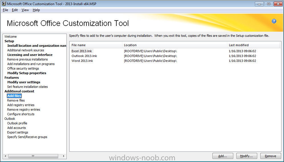The height and width of the screenshot is (162, 284).
Task: Select the Word 2013.lnk file row
Action: (175, 61)
